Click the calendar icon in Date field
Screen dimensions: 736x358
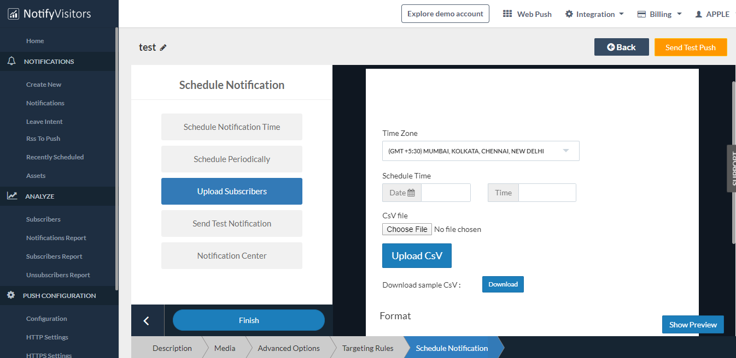coord(411,193)
